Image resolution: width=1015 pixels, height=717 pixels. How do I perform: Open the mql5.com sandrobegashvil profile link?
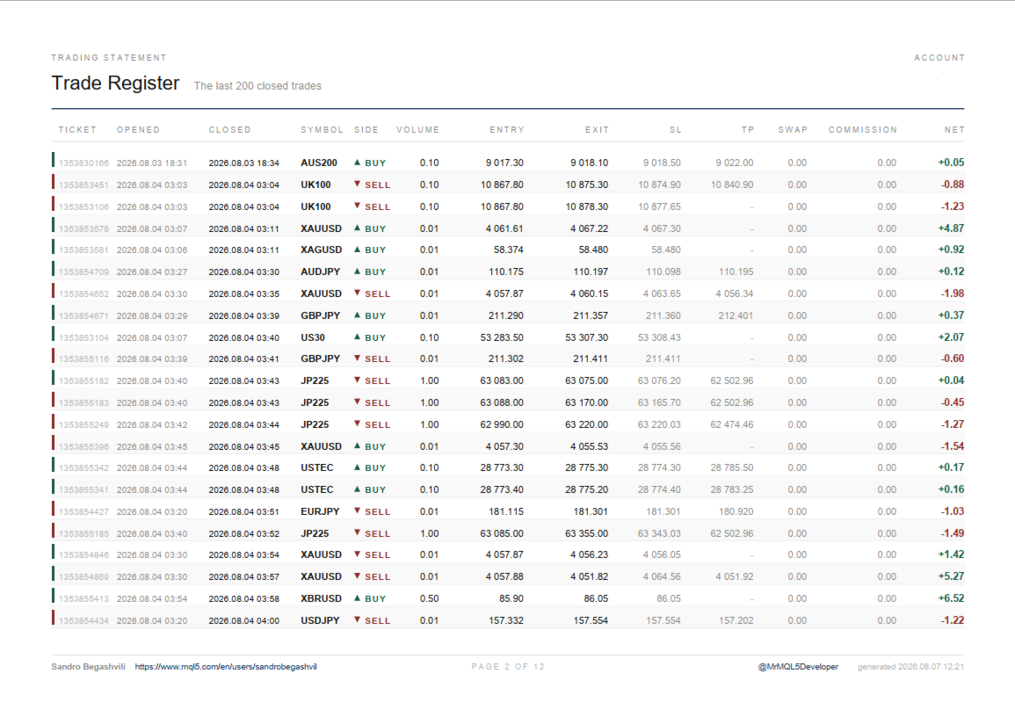[x=226, y=667]
